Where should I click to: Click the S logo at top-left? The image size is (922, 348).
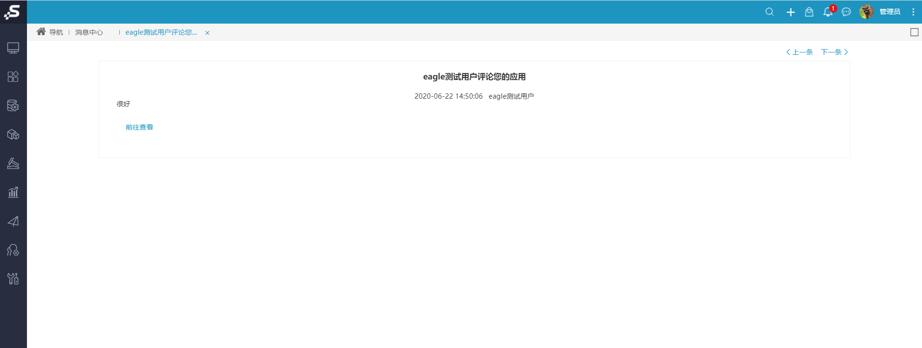13,12
